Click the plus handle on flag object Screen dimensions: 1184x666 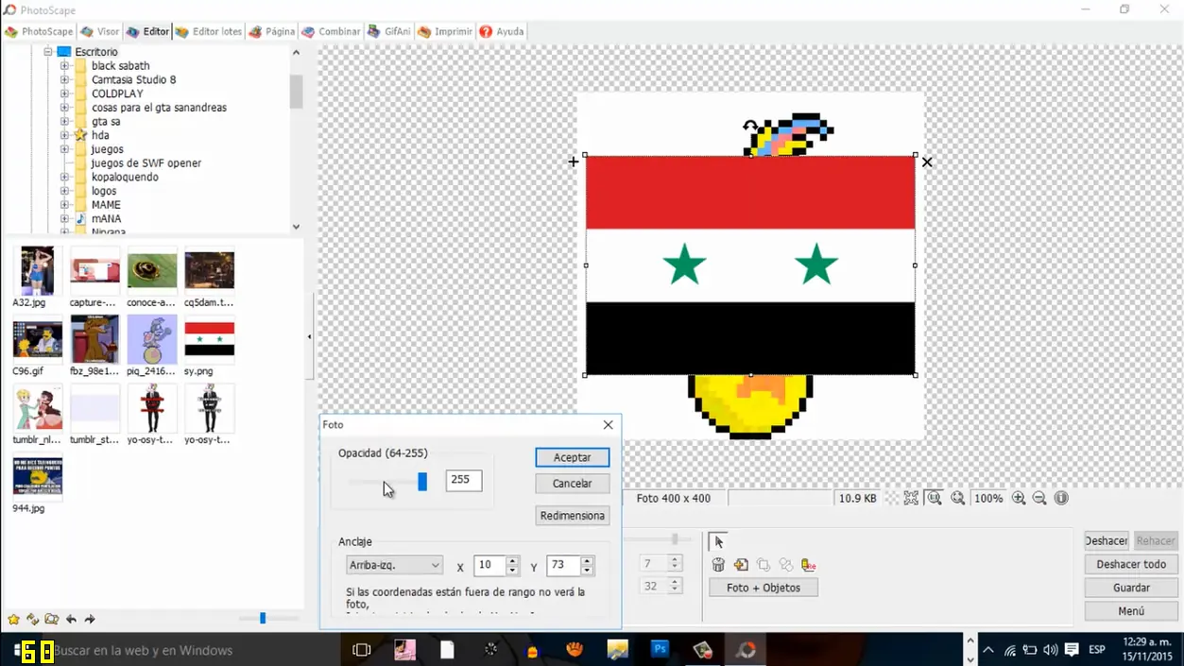click(574, 162)
